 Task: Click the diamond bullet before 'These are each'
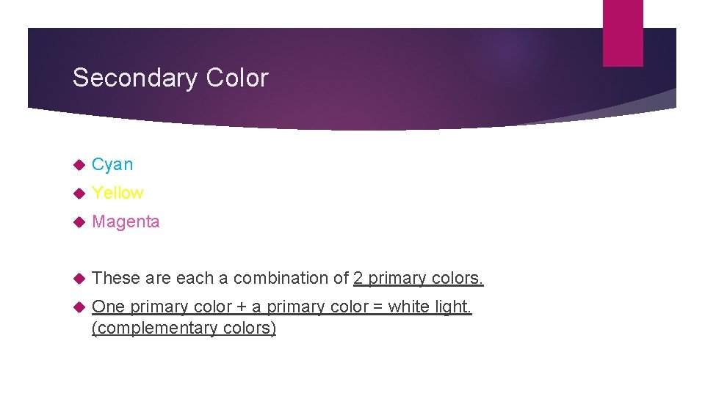tap(79, 279)
